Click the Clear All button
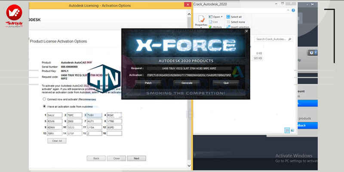344x172 pixels. click(57, 141)
